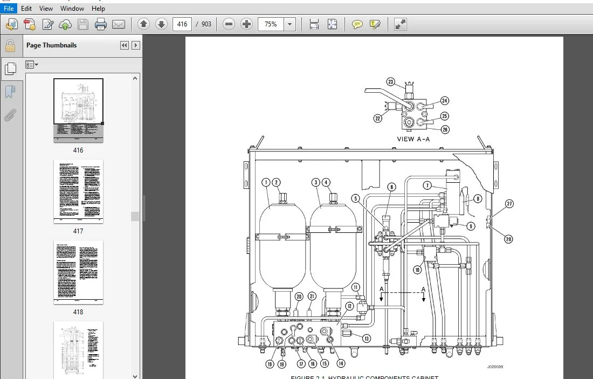Image resolution: width=593 pixels, height=379 pixels.
Task: Click the Open file toolbar icon
Action: (x=12, y=24)
